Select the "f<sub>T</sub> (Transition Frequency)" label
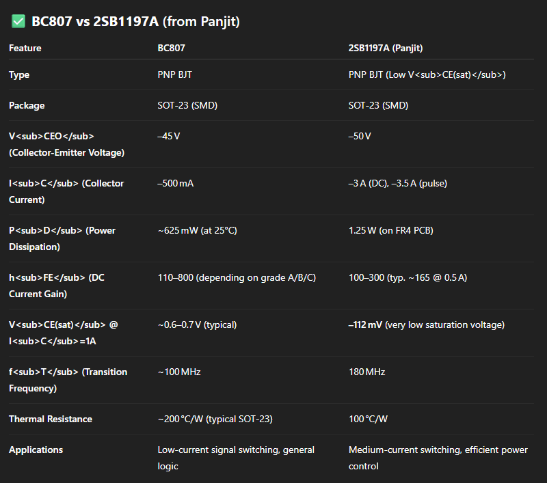The image size is (547, 483). tap(68, 381)
